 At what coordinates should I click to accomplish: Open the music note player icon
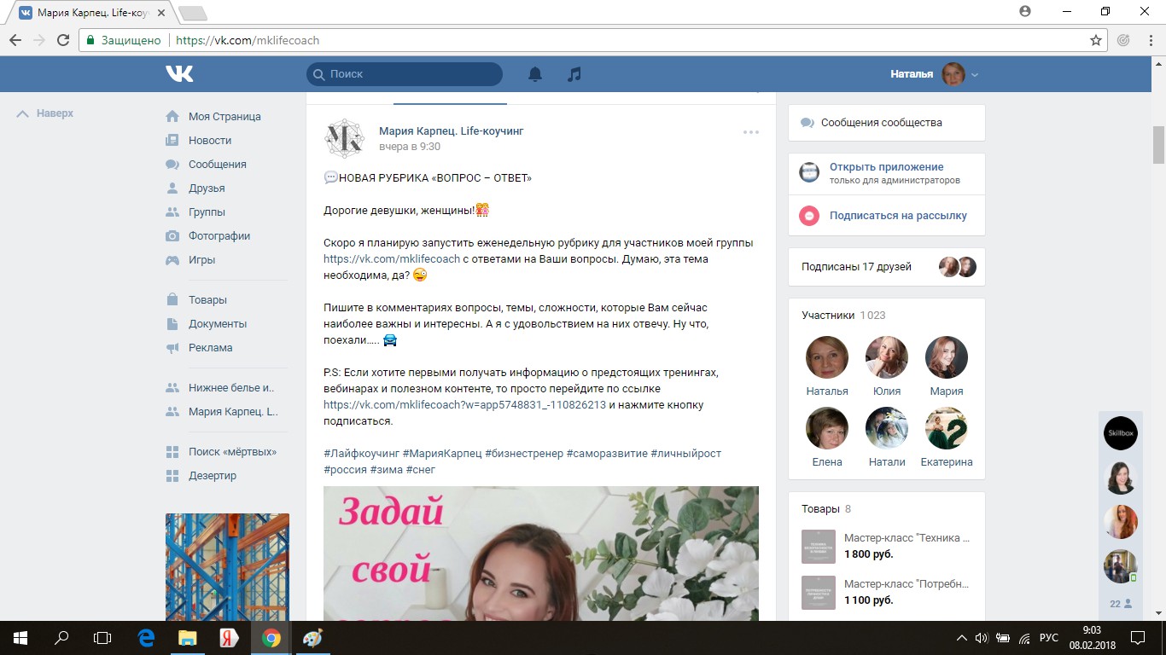point(574,74)
